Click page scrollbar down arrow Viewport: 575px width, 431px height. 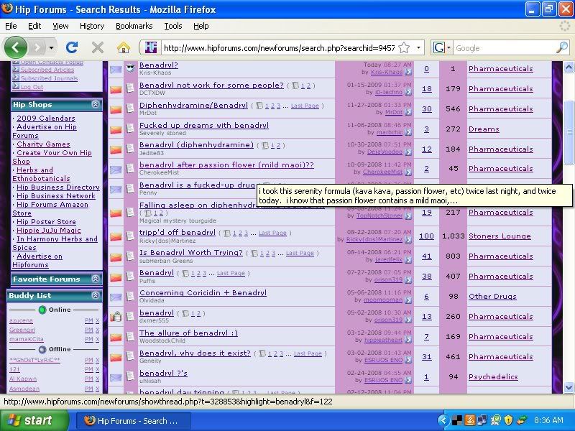click(x=569, y=387)
